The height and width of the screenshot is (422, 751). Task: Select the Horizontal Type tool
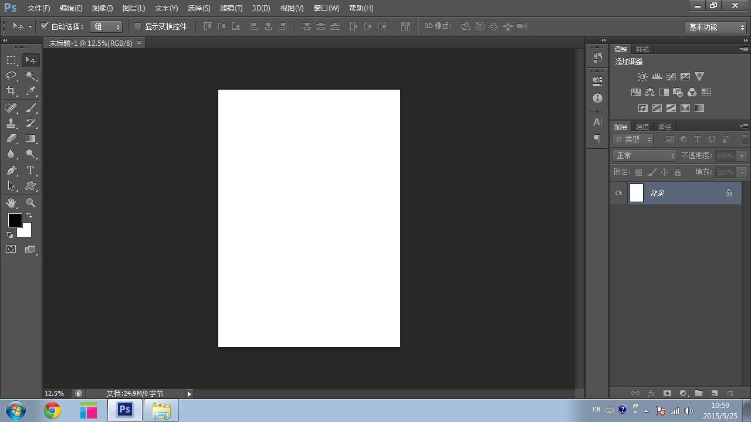[x=31, y=171]
